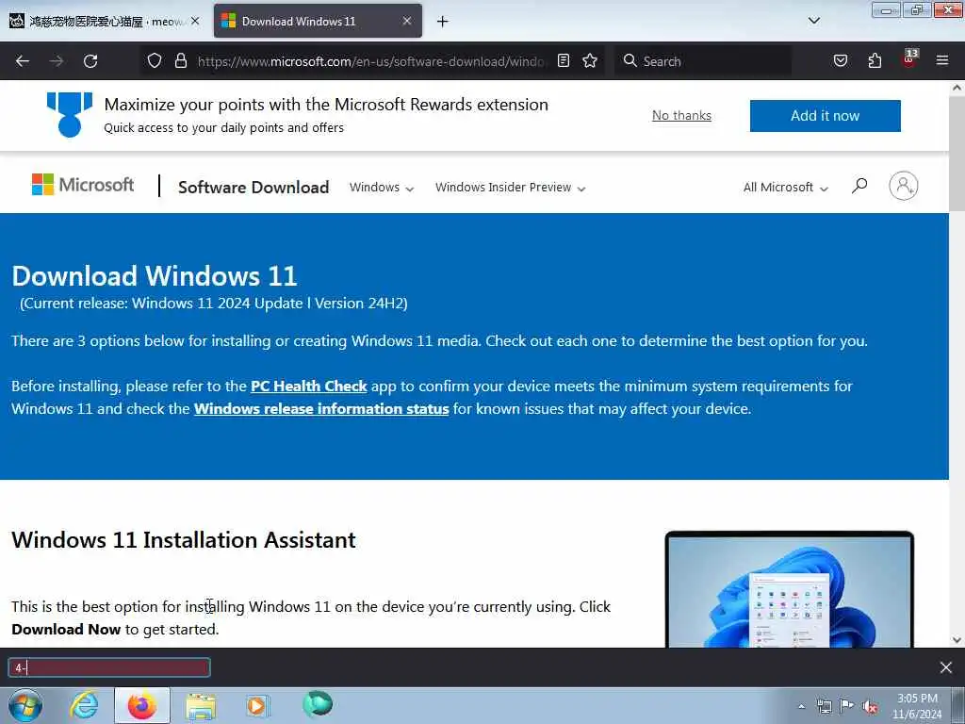Dismiss rewards banner with No thanks
The image size is (965, 724).
[681, 116]
